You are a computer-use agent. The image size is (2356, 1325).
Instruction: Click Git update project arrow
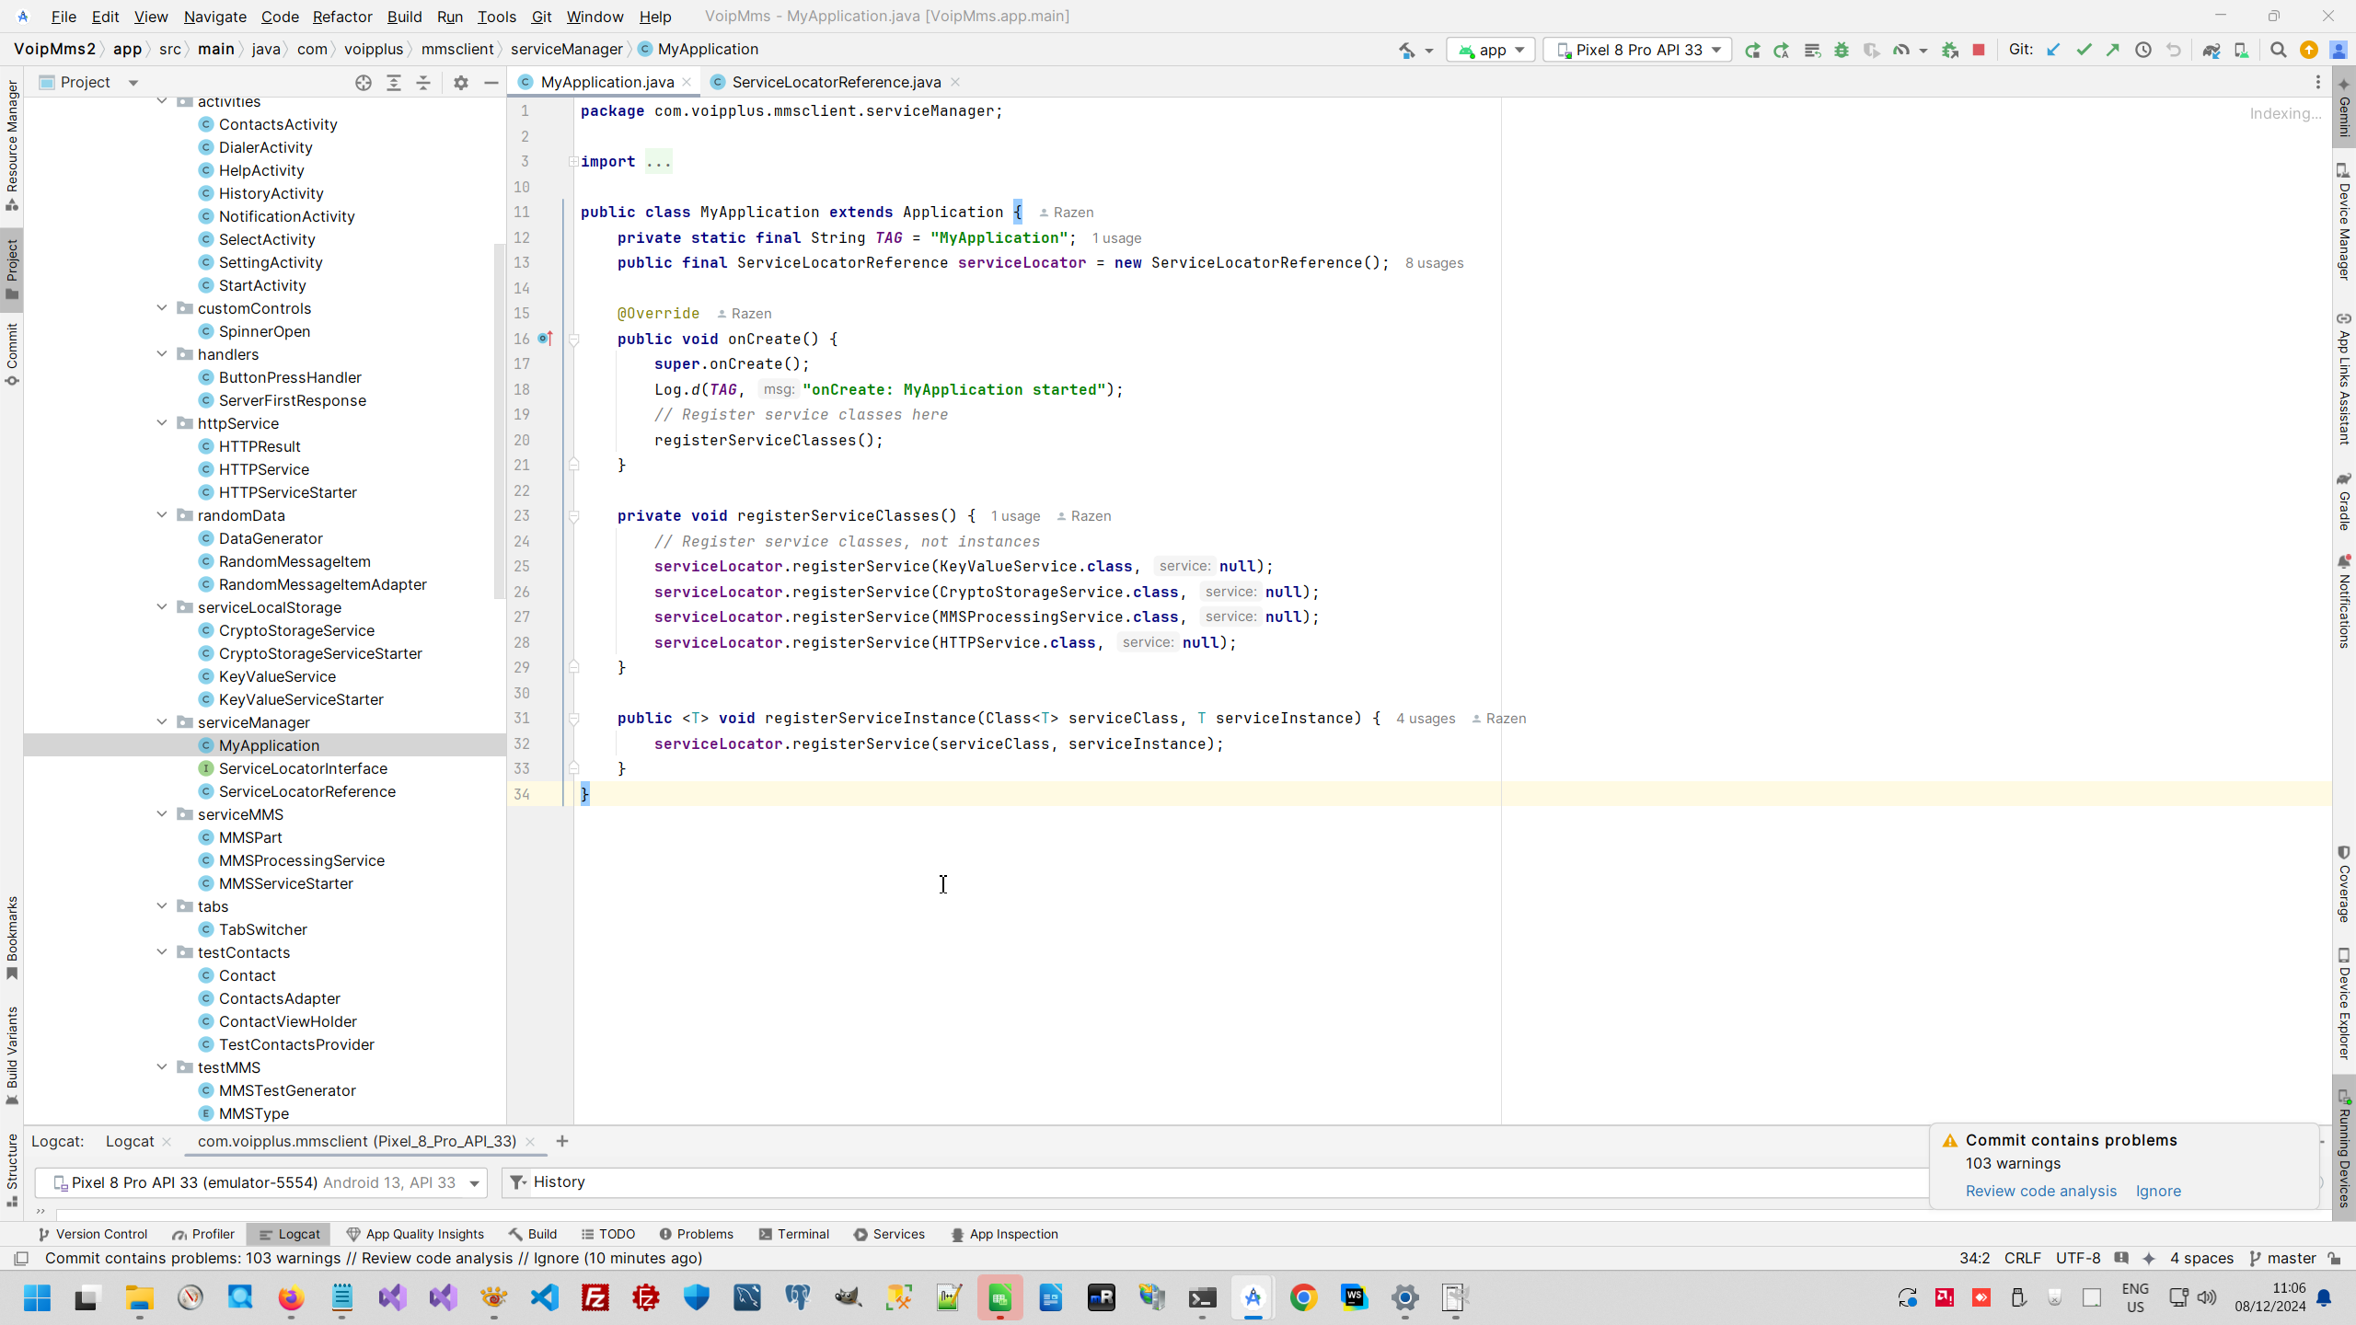[2053, 51]
